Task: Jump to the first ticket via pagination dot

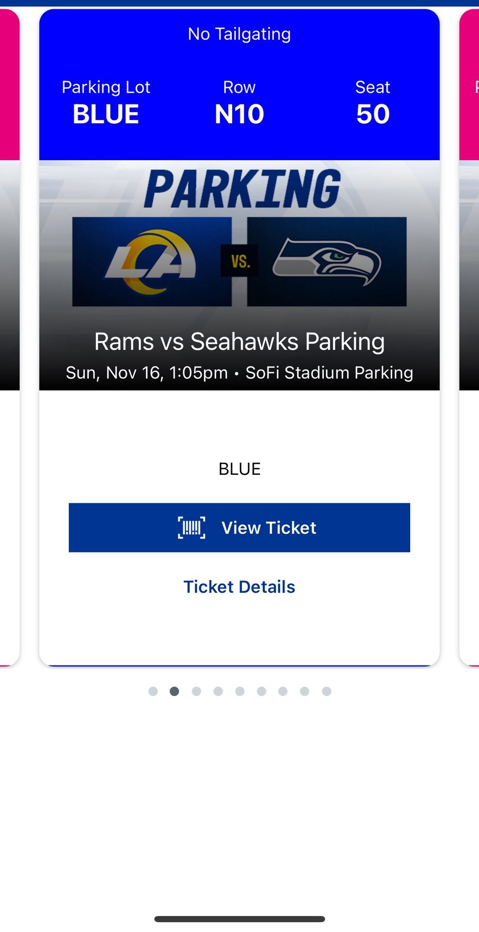Action: 152,691
